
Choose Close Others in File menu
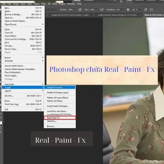click(23, 36)
